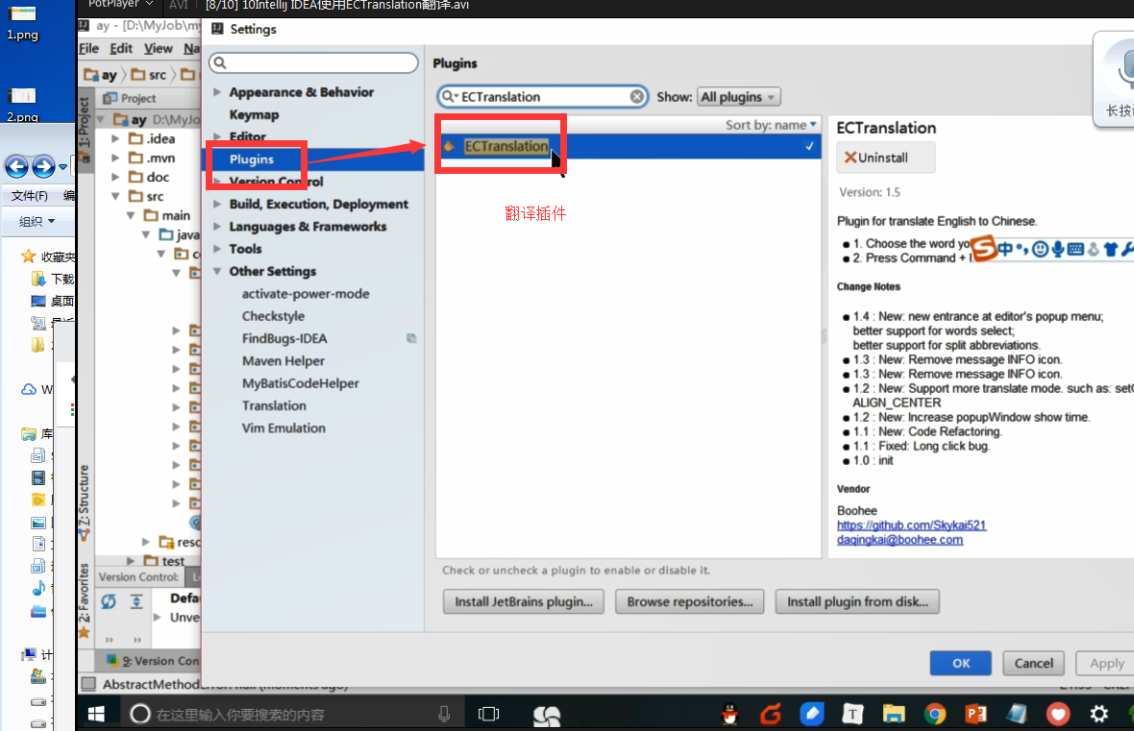Open the File menu in IntelliJ
Screen dimensions: 1134x731
tap(89, 48)
